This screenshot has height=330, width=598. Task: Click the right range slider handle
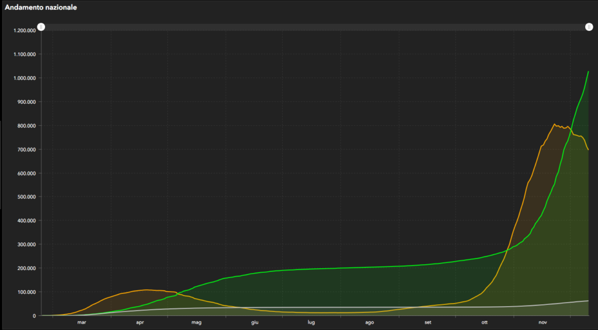pos(589,27)
